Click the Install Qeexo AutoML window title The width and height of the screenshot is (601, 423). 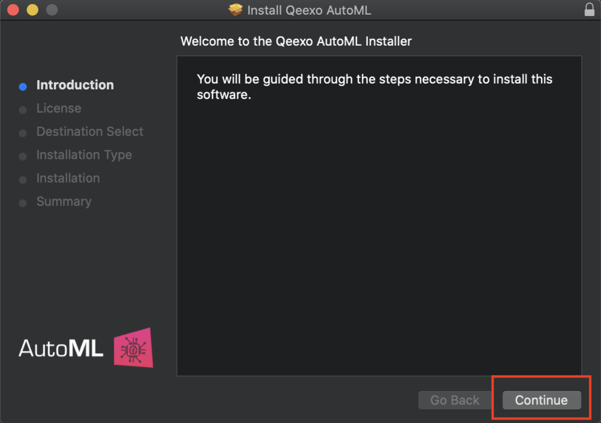(x=309, y=10)
